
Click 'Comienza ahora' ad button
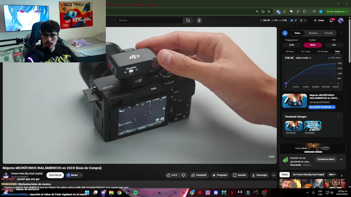[x=326, y=159]
